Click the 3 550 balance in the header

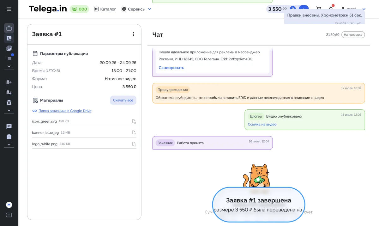point(278,9)
